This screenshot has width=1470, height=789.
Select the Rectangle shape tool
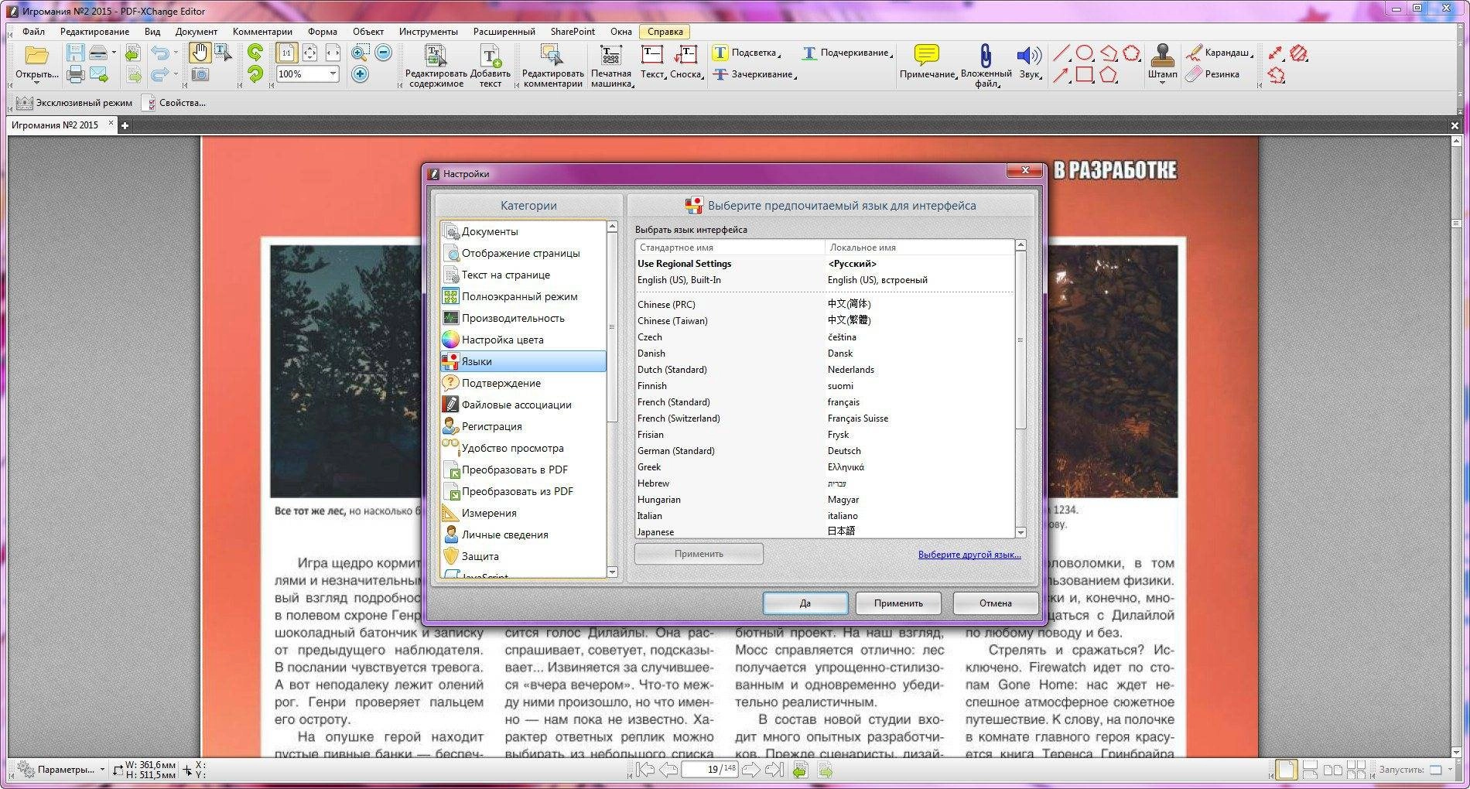(x=1085, y=74)
